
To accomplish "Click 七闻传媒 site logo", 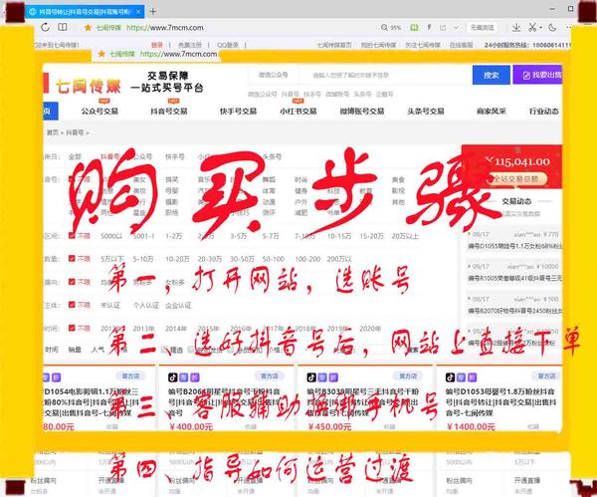I will (88, 87).
